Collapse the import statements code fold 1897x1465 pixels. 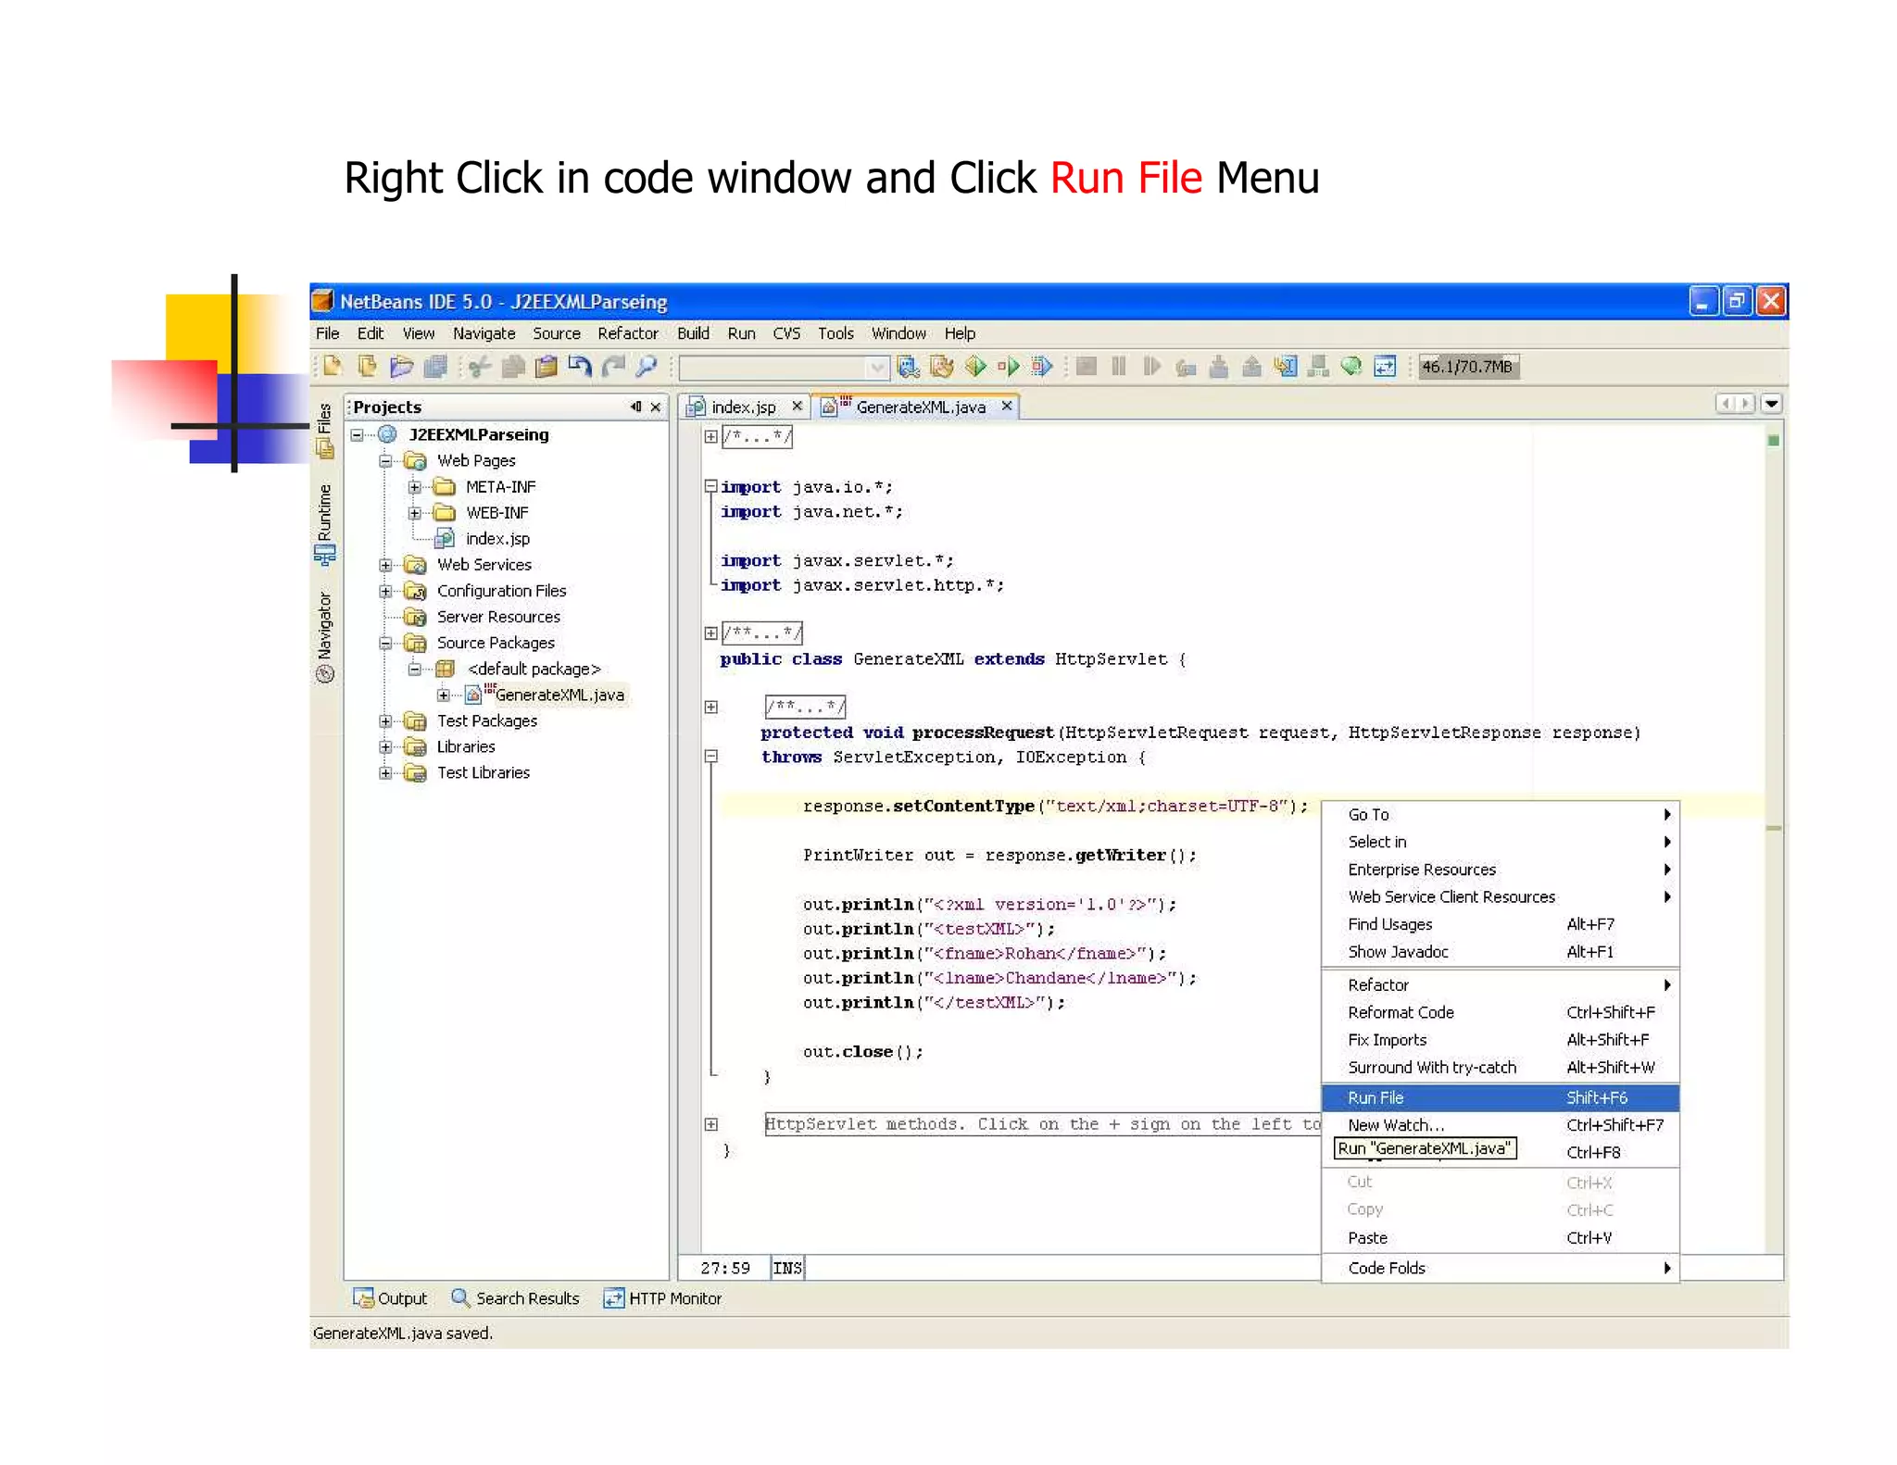711,485
